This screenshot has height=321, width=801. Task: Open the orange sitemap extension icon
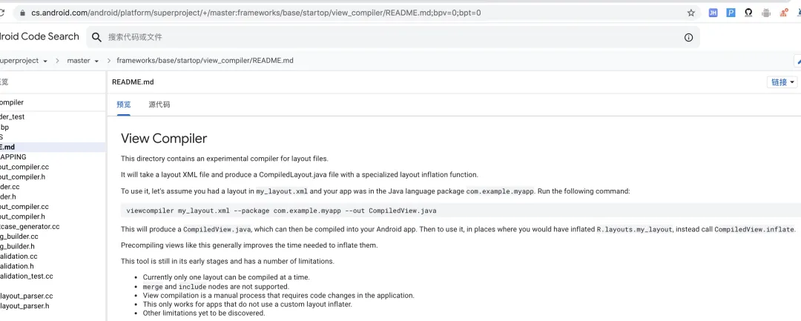point(784,13)
